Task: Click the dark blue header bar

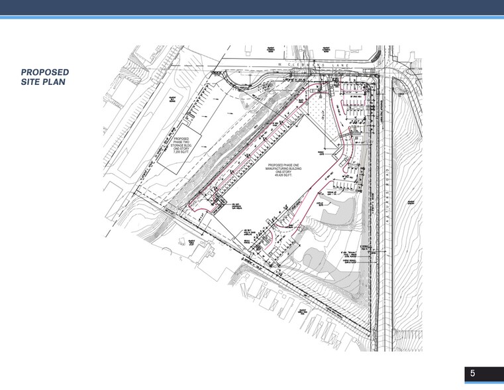Action: point(252,7)
